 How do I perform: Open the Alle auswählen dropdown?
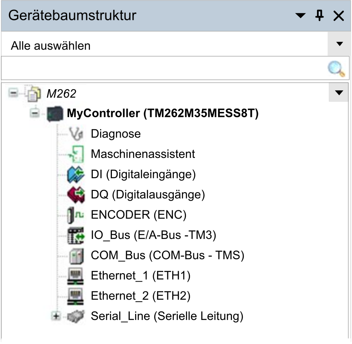click(x=339, y=44)
